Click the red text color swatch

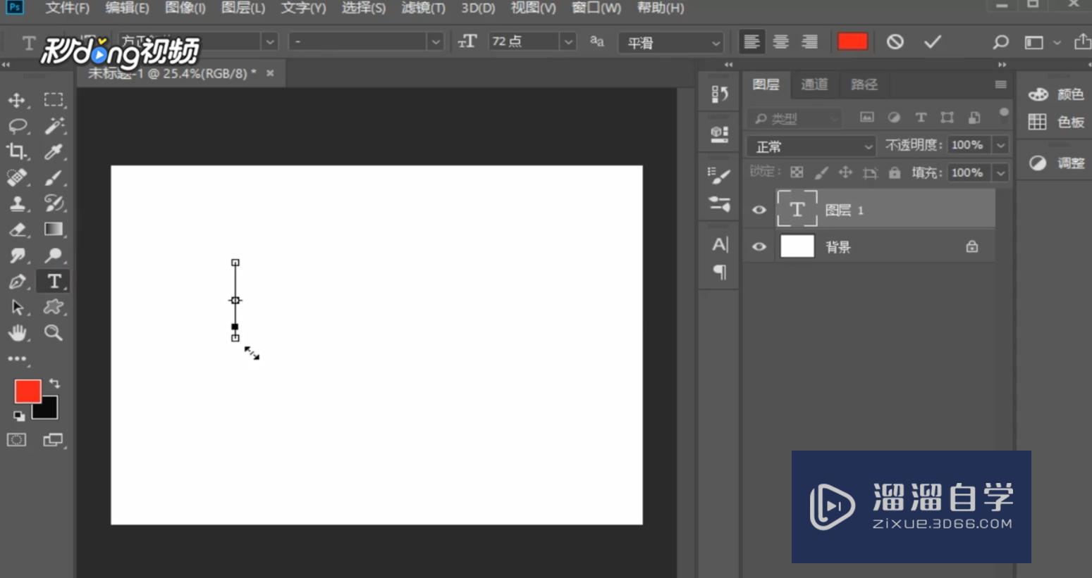pyautogui.click(x=852, y=42)
